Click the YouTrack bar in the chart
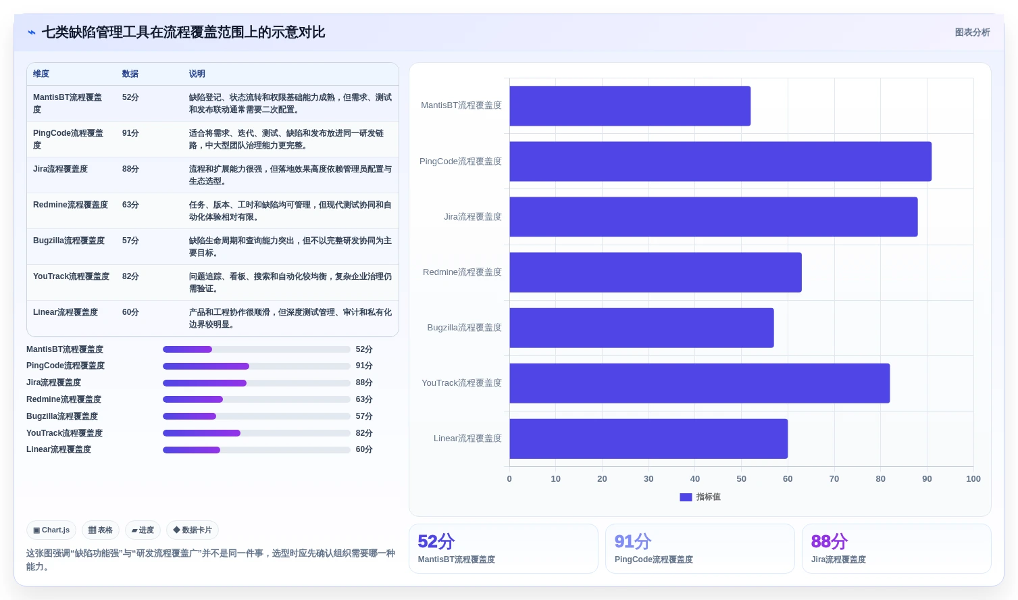 [699, 383]
